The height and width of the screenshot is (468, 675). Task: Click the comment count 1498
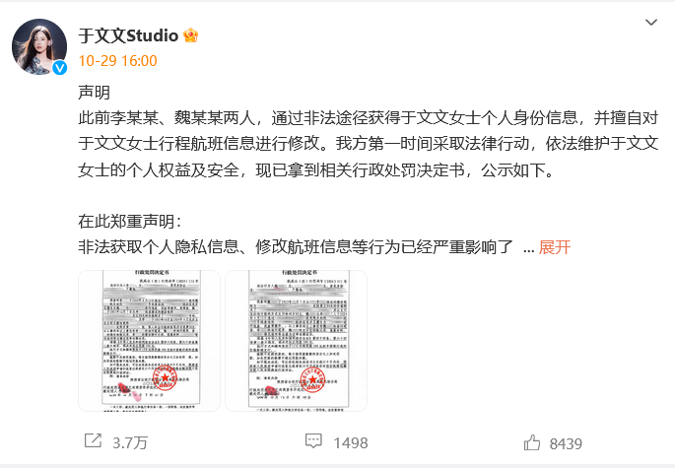[x=351, y=443]
